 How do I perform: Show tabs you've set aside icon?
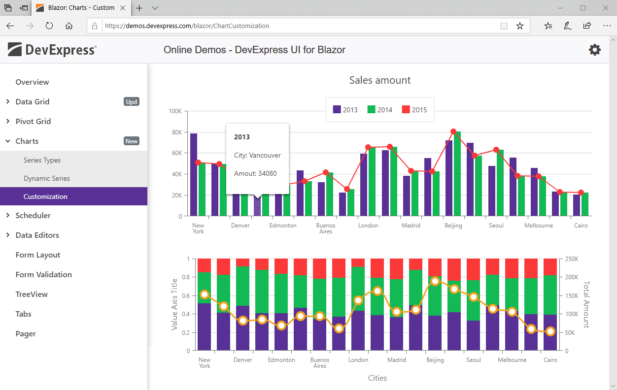click(x=8, y=8)
